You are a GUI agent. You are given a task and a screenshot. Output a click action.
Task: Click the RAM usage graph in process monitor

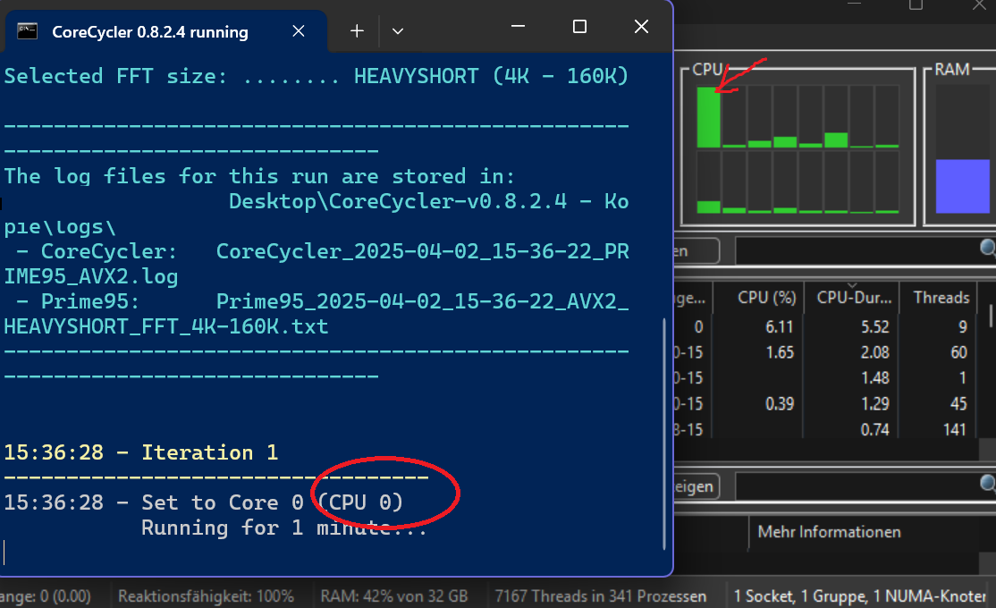[x=962, y=149]
